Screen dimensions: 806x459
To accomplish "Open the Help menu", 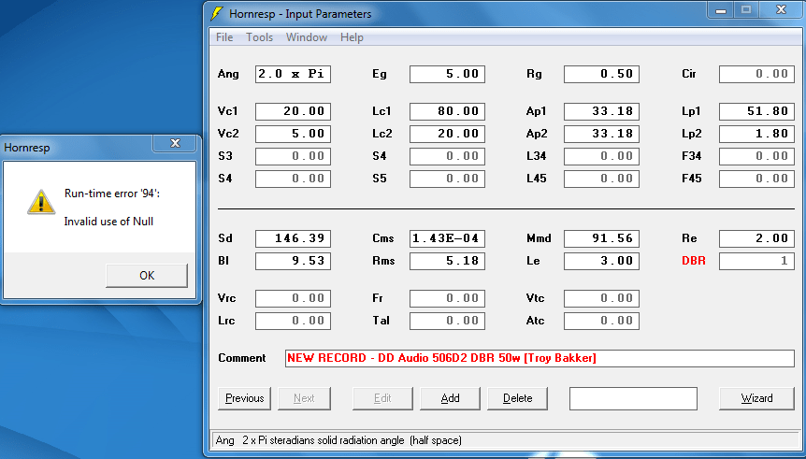I will pyautogui.click(x=352, y=37).
